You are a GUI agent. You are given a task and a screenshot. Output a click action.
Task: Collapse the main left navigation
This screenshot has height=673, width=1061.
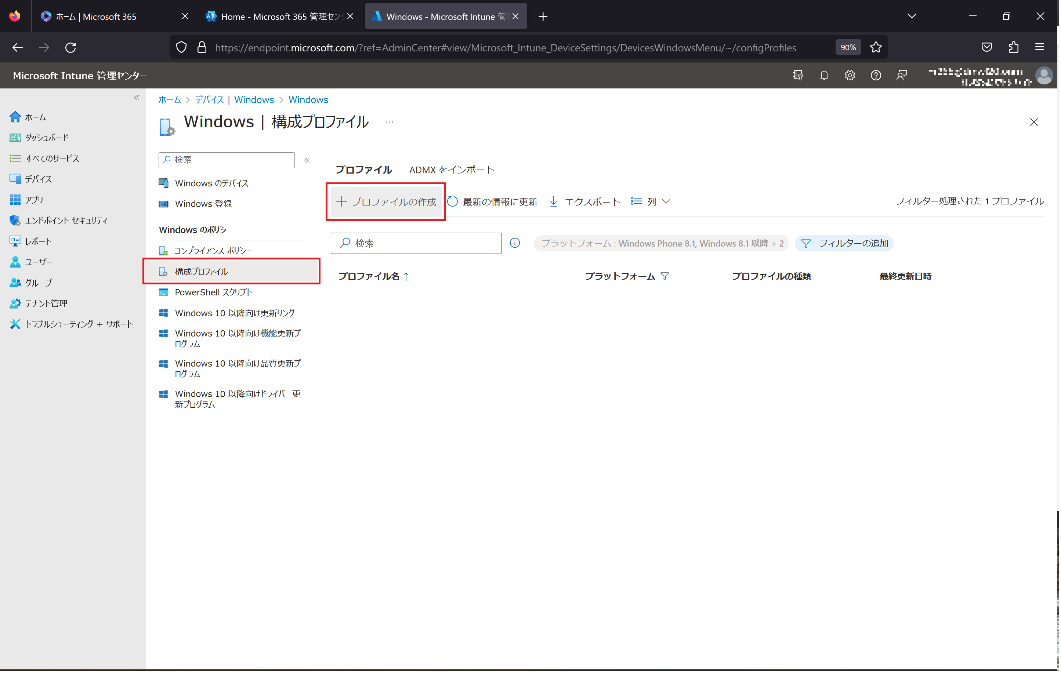click(137, 97)
